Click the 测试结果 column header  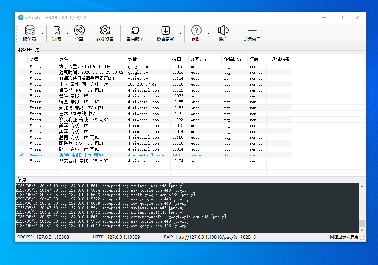coord(279,59)
